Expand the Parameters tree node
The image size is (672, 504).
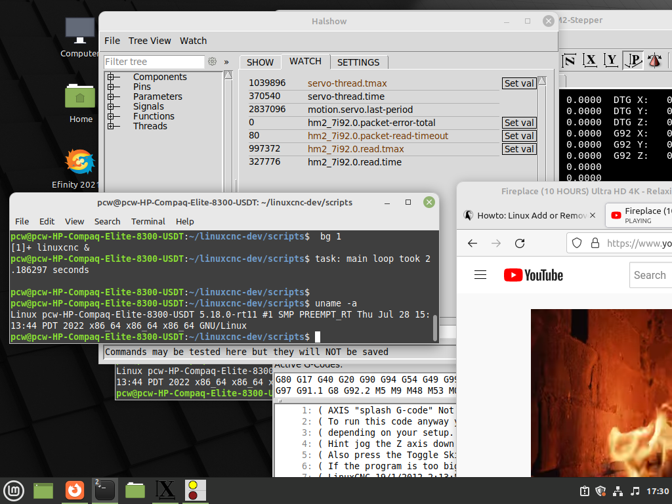[111, 97]
